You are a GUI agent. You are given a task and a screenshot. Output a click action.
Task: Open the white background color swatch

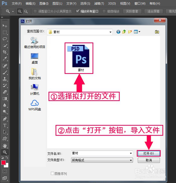click(x=7, y=166)
